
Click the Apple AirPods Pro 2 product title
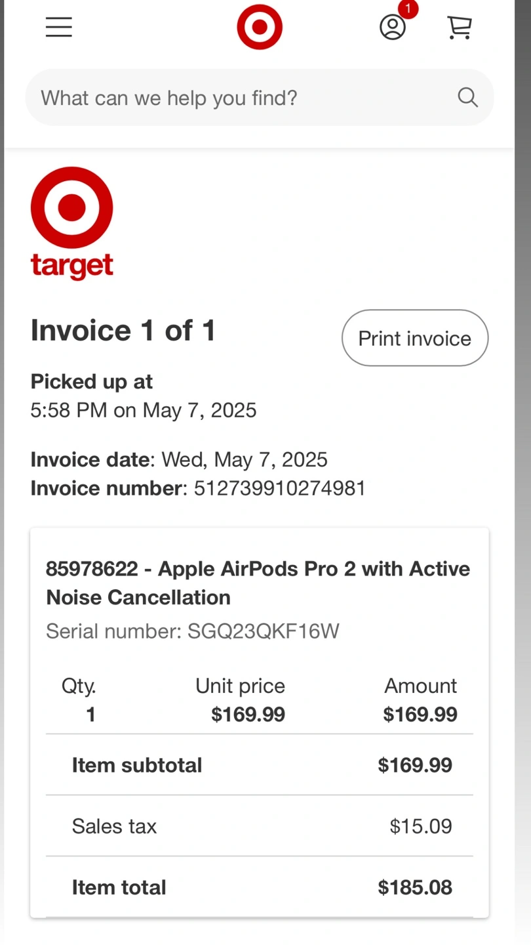click(258, 583)
